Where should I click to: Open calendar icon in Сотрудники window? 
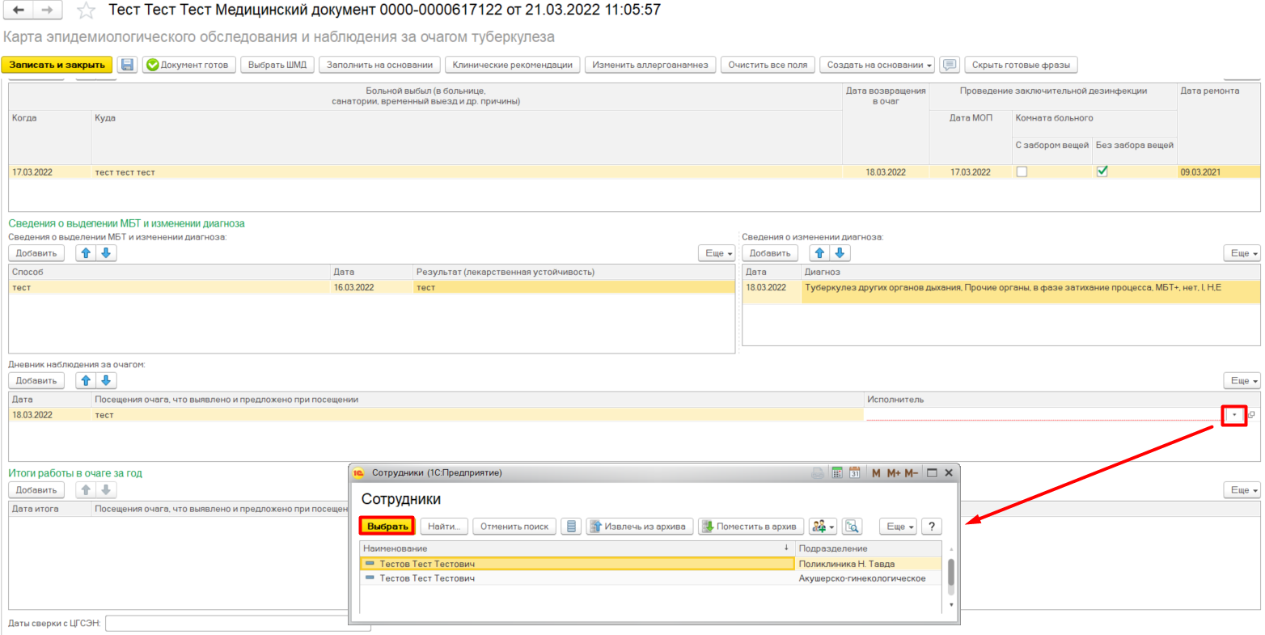tap(854, 473)
